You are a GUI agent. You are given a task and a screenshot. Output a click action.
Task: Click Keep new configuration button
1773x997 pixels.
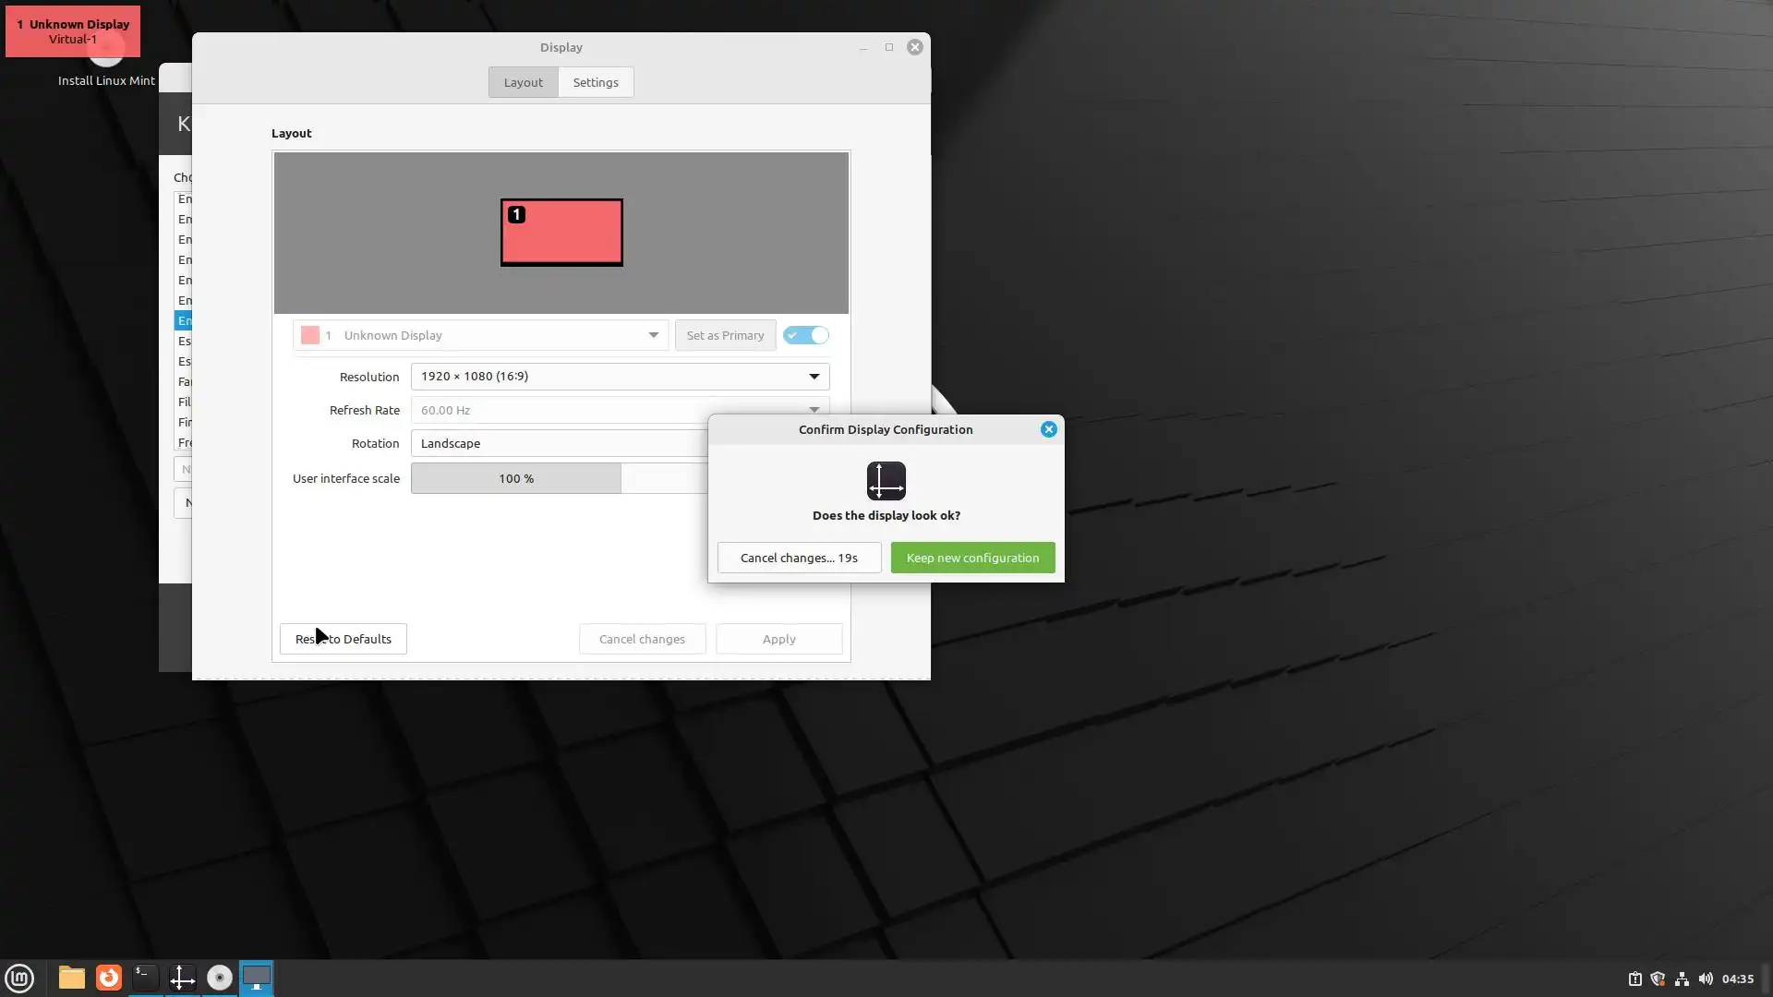click(972, 558)
